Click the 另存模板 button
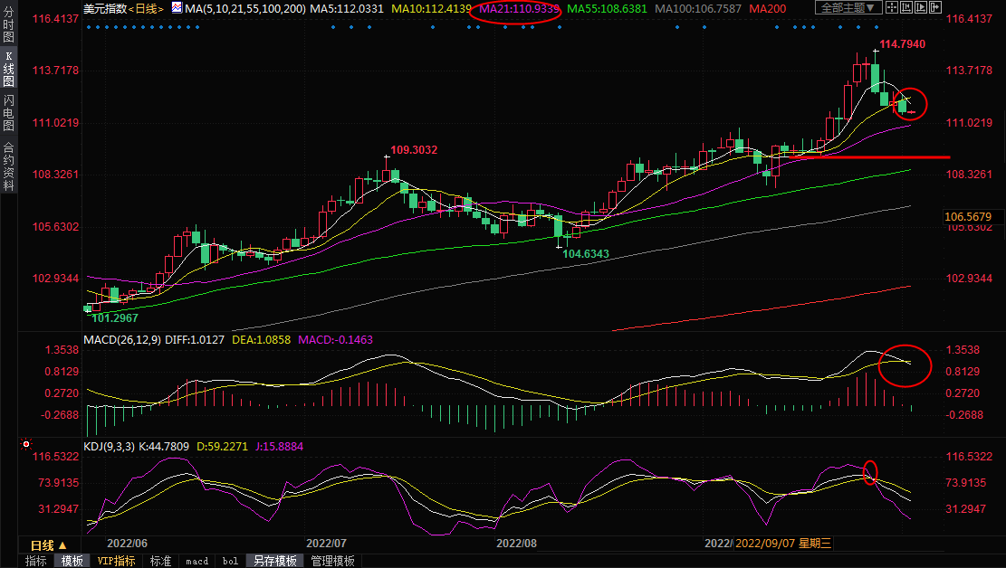1006x568 pixels. pyautogui.click(x=274, y=561)
